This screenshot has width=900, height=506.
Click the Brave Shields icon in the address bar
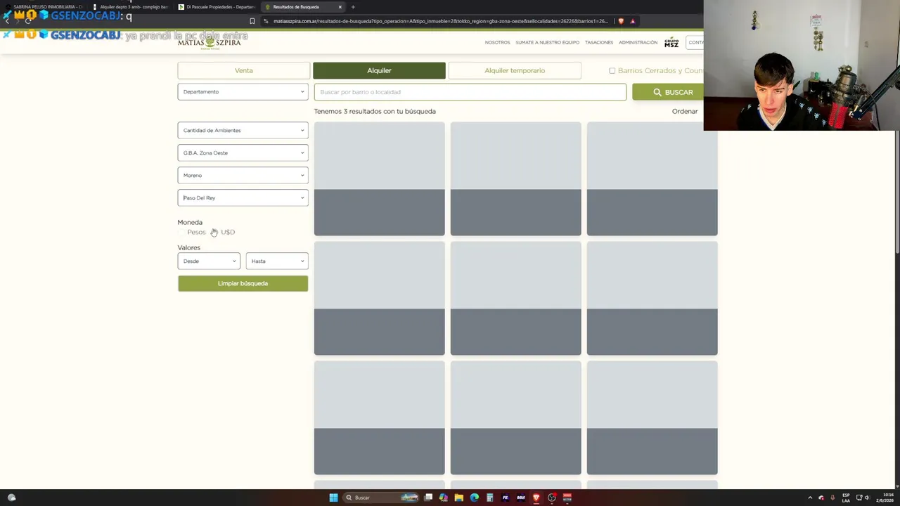(x=621, y=21)
